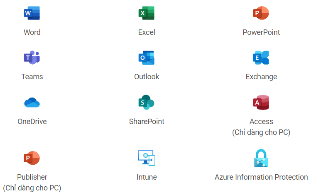Screen dimensions: 311x195
Task: Click the Azure Information Protection label
Action: point(261,177)
